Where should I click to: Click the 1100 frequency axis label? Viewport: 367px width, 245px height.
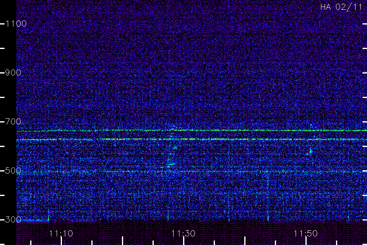(16, 24)
